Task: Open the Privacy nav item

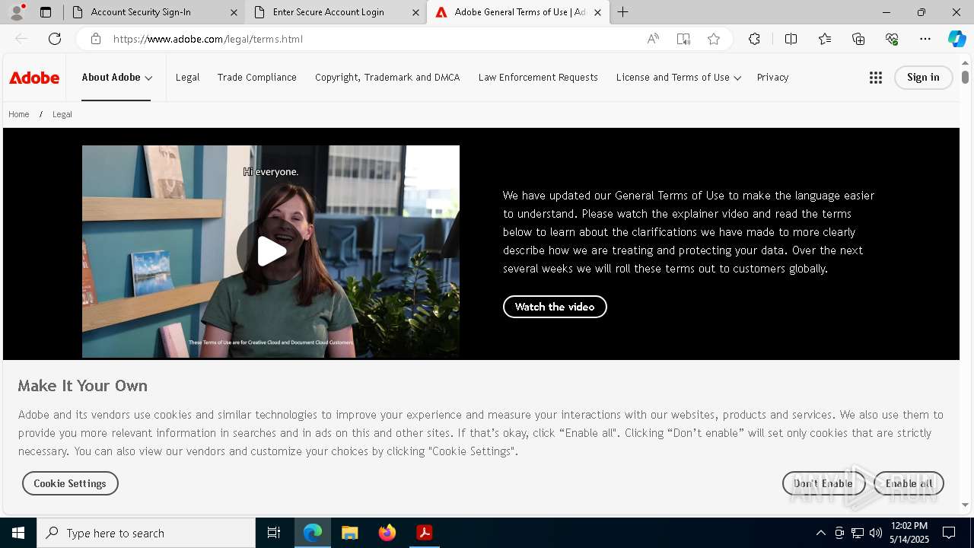Action: pyautogui.click(x=772, y=78)
